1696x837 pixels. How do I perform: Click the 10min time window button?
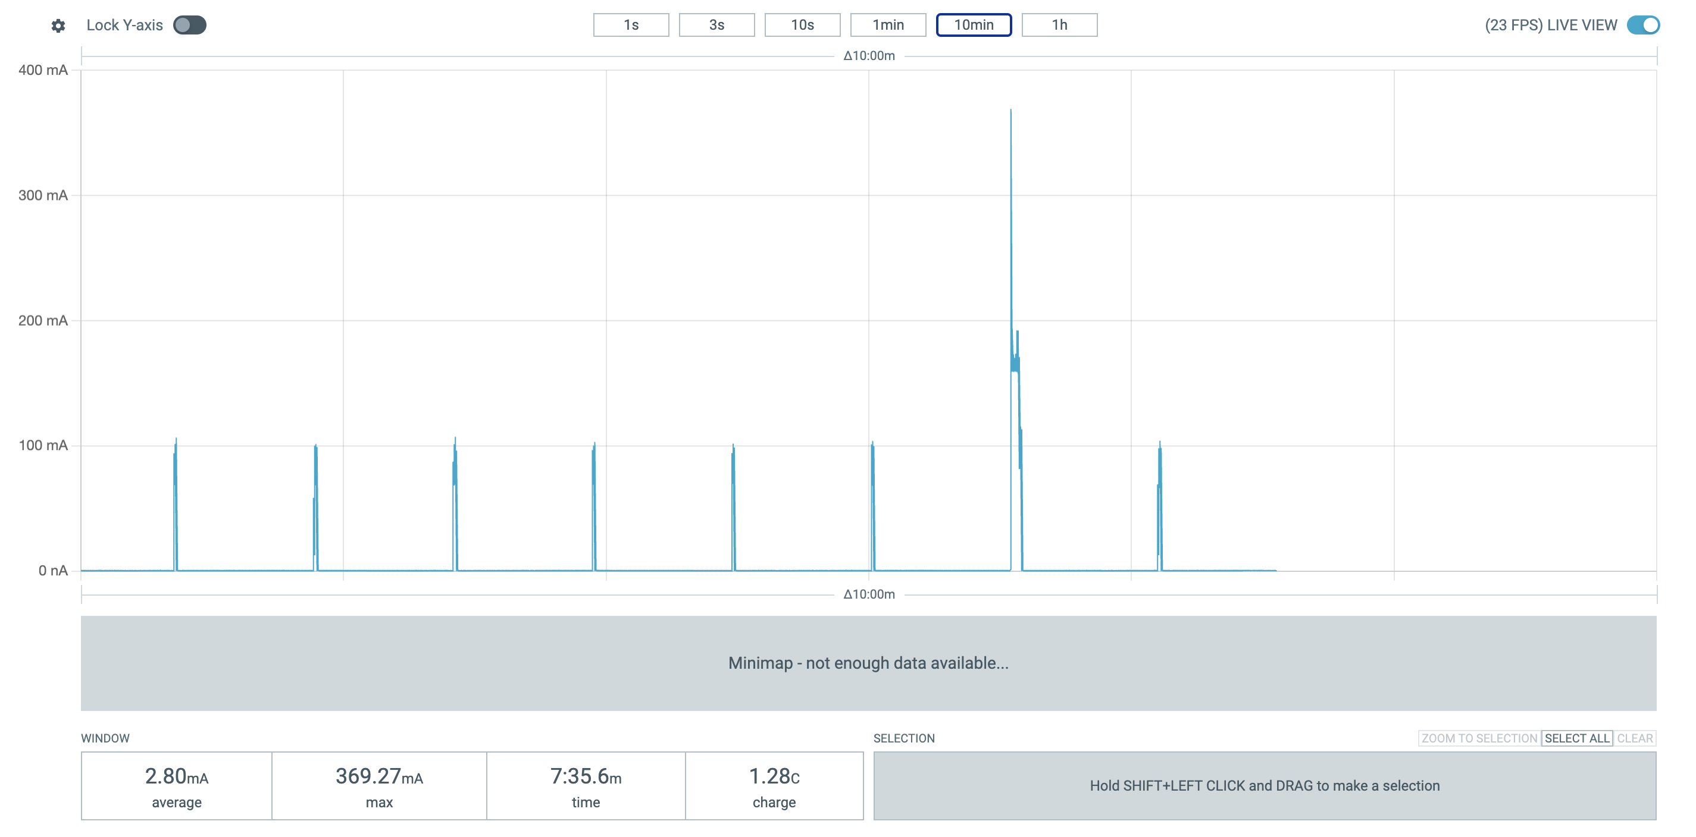pos(972,25)
